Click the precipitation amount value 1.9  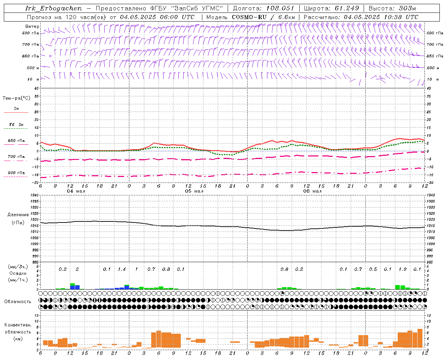403,269
